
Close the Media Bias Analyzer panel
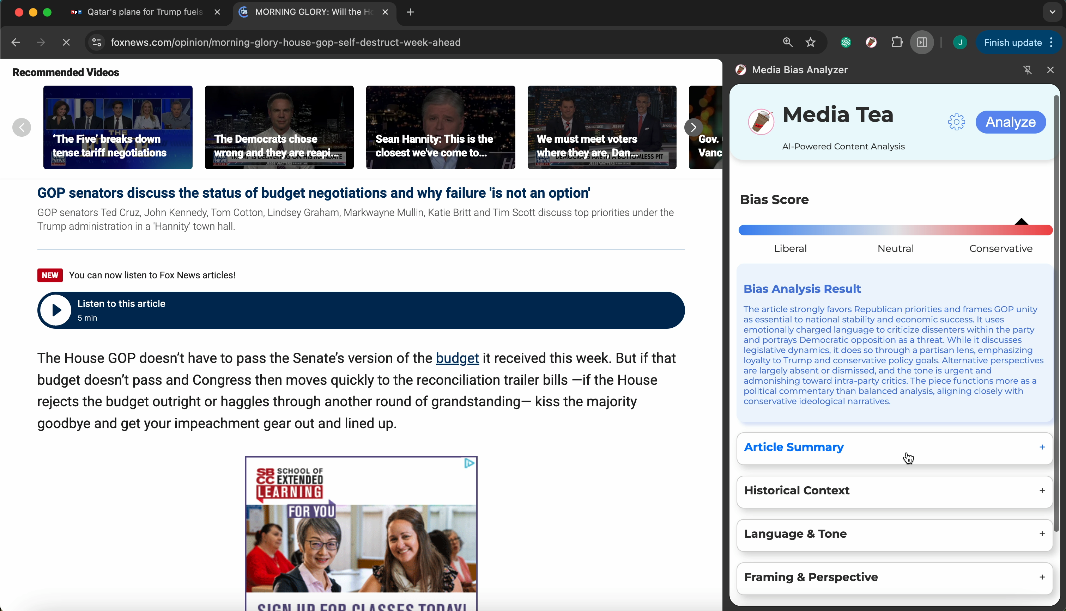pyautogui.click(x=1050, y=70)
